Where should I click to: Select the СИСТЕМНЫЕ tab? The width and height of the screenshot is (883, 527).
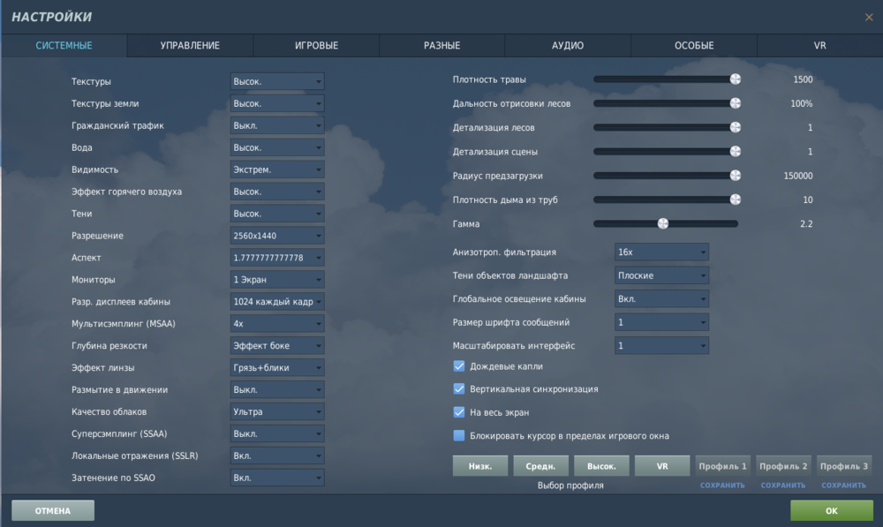pyautogui.click(x=64, y=46)
